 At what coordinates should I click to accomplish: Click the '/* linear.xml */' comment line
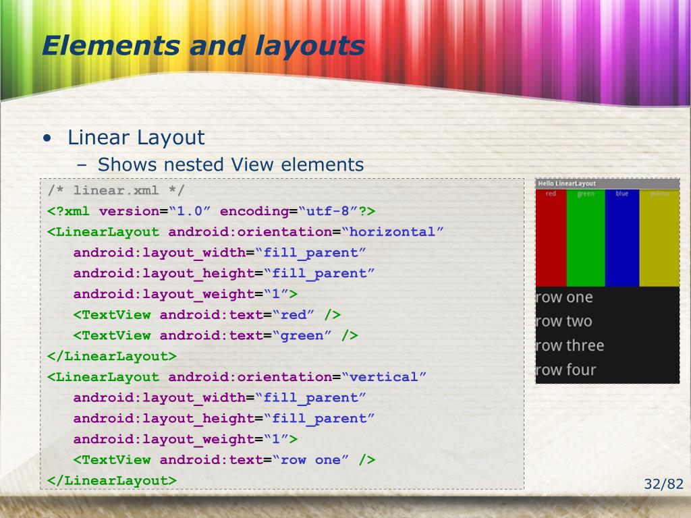pos(116,191)
